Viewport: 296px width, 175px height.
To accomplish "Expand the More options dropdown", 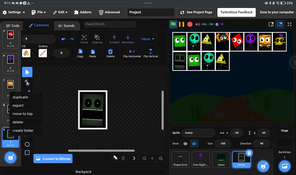I will click(x=148, y=39).
